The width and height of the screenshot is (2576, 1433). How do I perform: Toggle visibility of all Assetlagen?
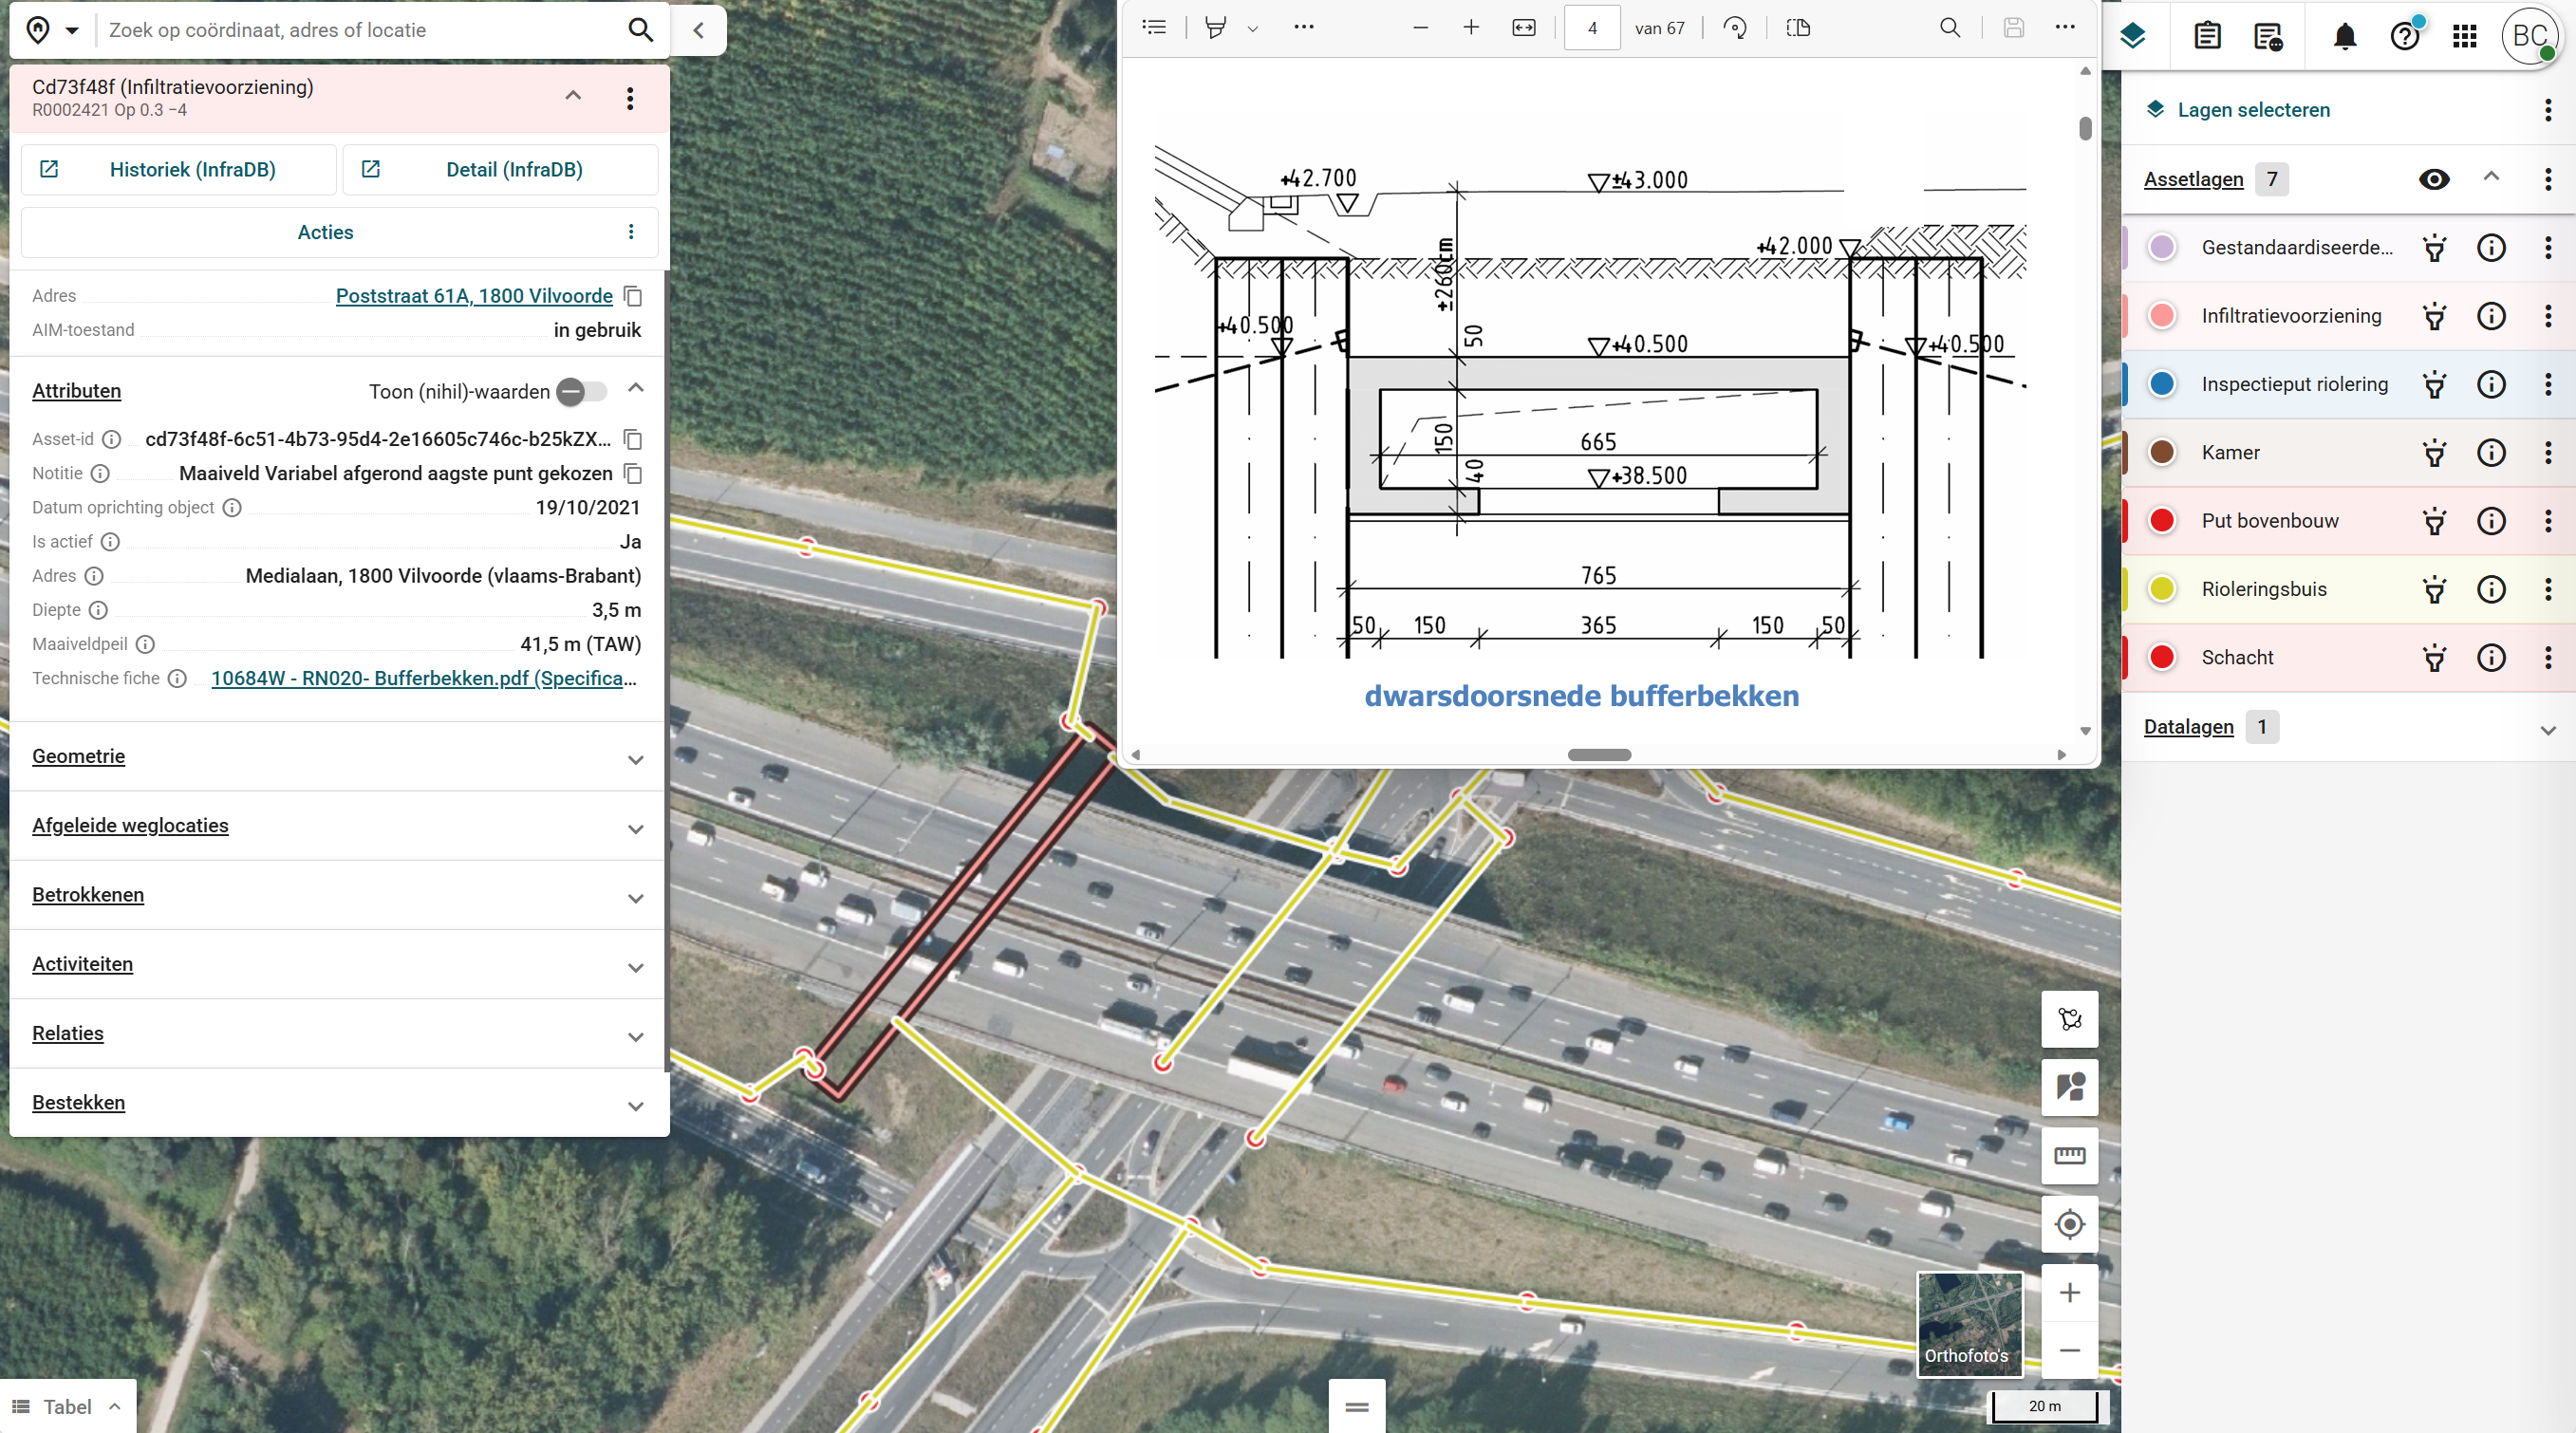tap(2433, 179)
